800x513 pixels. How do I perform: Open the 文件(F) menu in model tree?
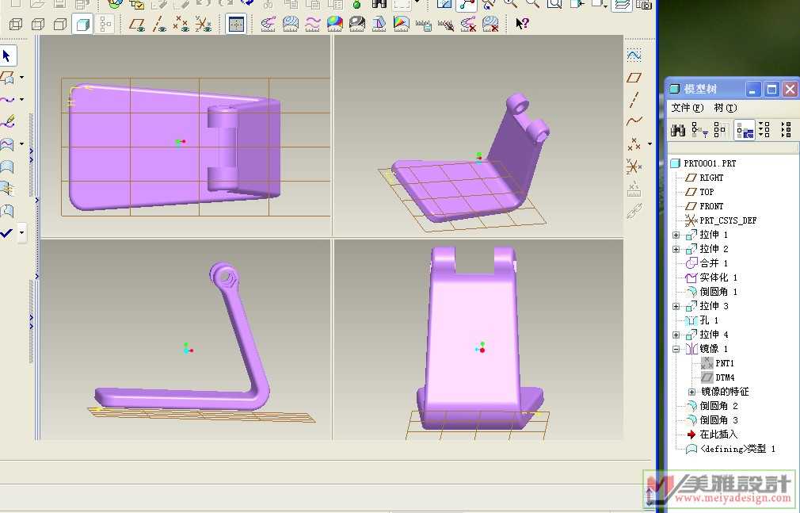point(687,108)
